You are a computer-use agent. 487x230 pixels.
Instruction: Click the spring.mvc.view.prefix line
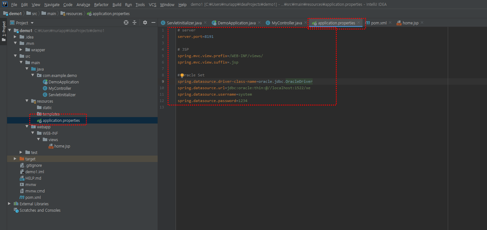click(x=220, y=56)
